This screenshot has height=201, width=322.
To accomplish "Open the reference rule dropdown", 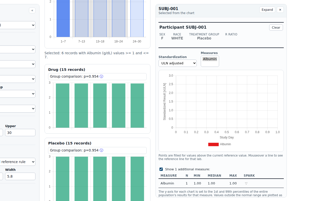I will pyautogui.click(x=18, y=162).
